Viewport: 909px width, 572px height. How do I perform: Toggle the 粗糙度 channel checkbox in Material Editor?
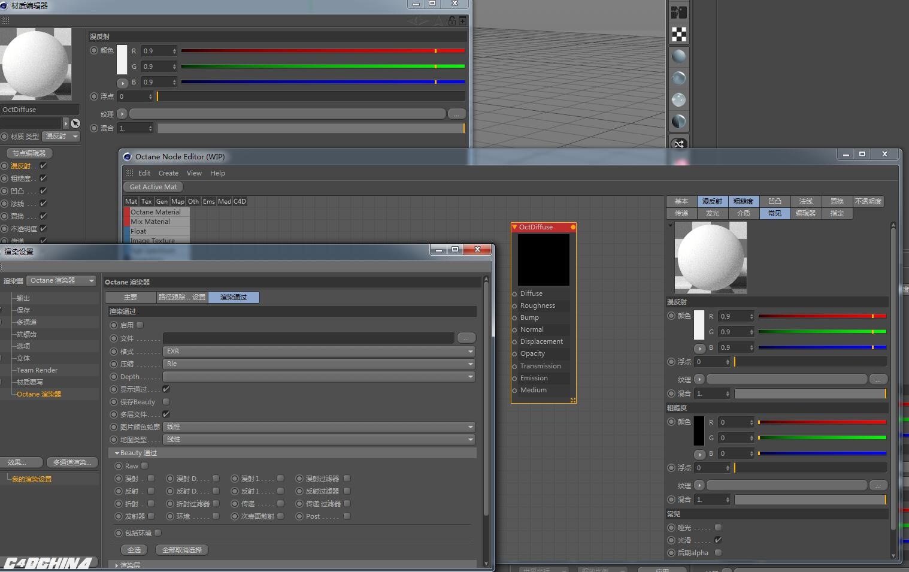(43, 178)
